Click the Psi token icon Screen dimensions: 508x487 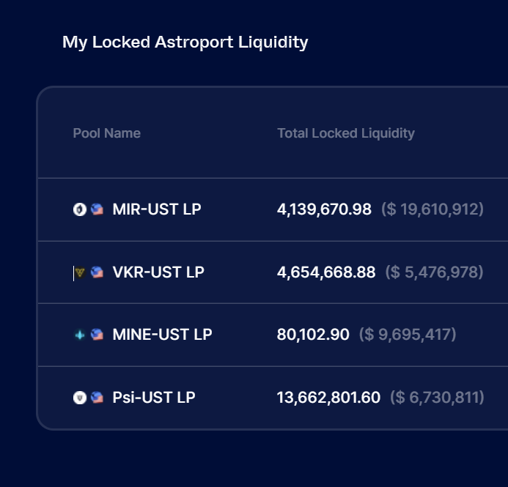click(x=80, y=398)
